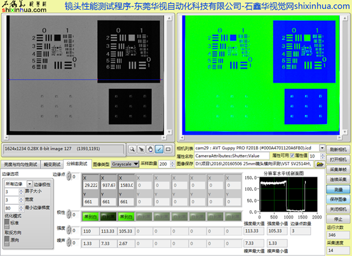Open the image save folder browser

[320, 165]
